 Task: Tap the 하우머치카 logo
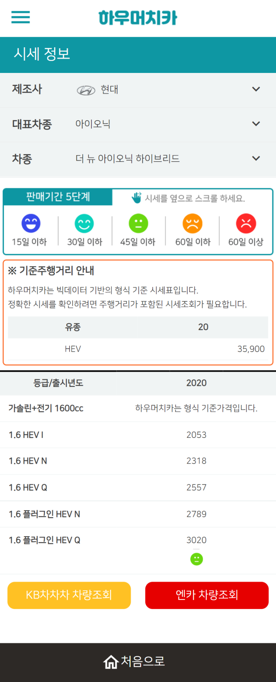[x=138, y=18]
